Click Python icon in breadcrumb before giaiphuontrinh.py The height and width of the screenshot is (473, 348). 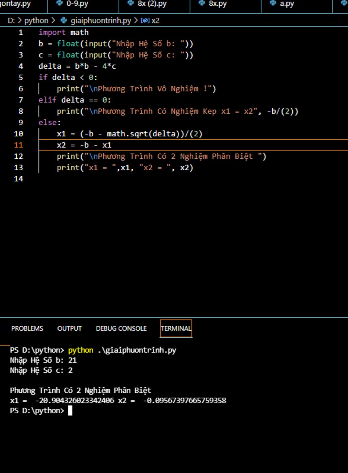click(x=64, y=20)
